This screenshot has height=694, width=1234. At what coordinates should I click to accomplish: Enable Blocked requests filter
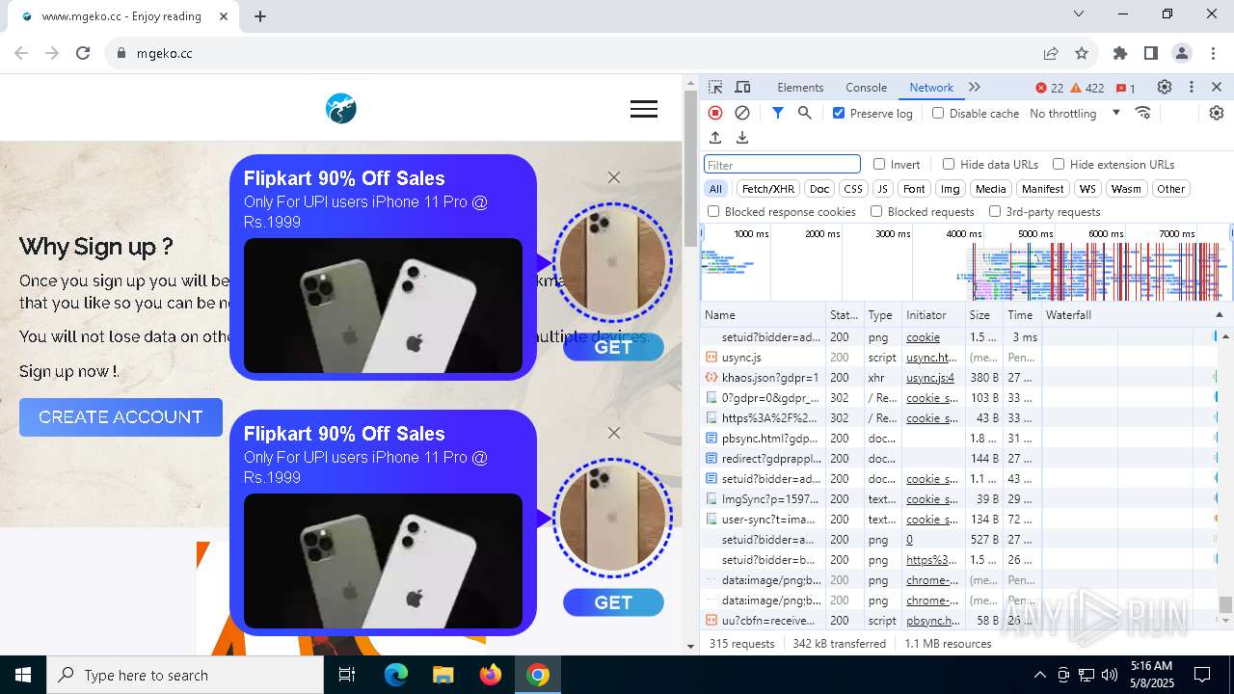(x=876, y=211)
